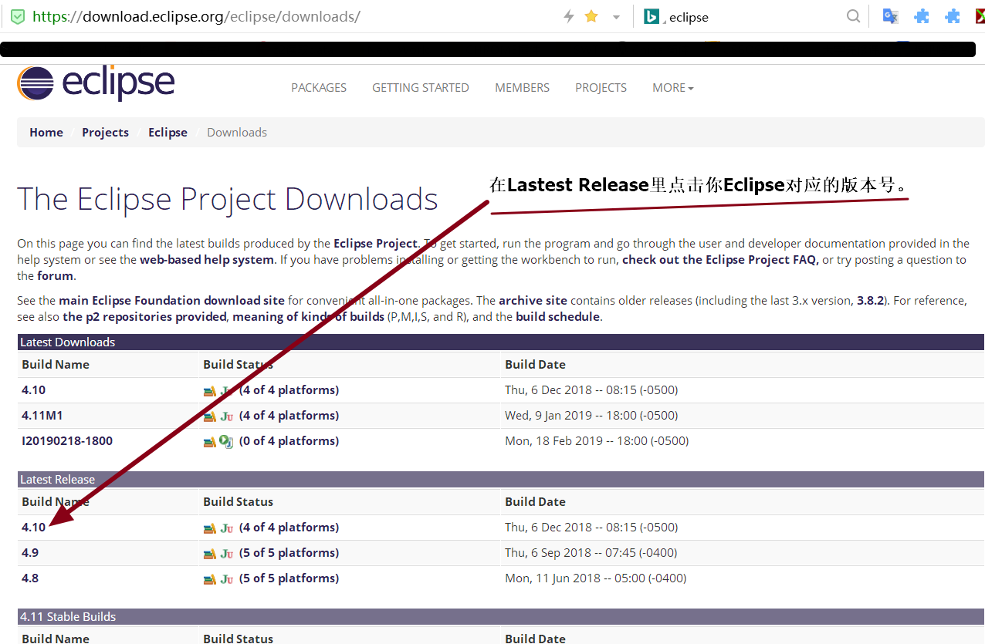Viewport: 985px width, 644px height.
Task: Open build 4.10 under Latest Downloads
Action: [34, 390]
